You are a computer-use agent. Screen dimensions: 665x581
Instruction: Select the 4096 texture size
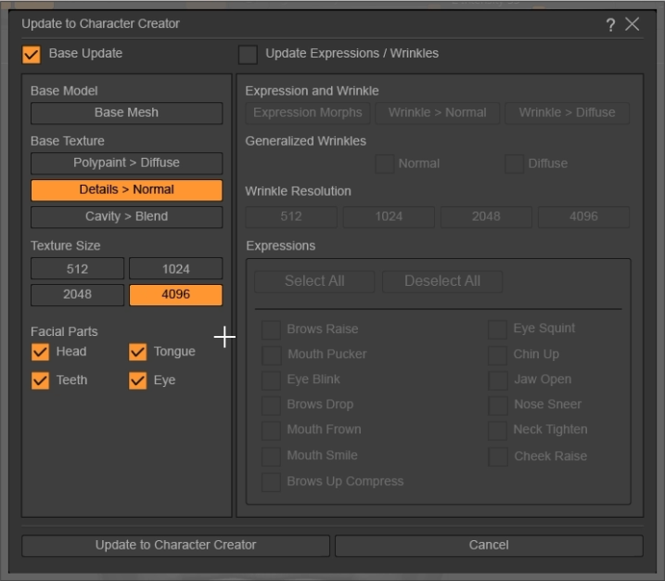(x=175, y=294)
